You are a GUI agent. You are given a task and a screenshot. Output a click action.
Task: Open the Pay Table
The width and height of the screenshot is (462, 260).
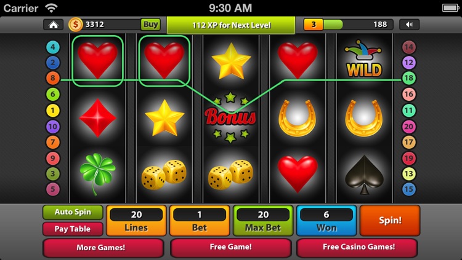pyautogui.click(x=73, y=229)
